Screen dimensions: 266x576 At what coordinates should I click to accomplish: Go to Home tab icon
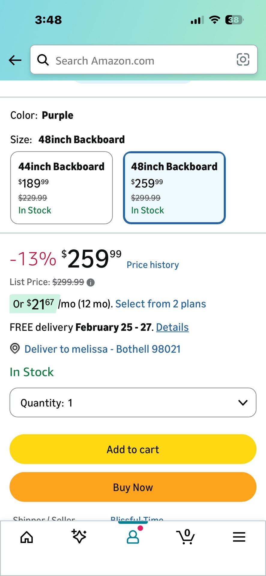[x=26, y=537]
